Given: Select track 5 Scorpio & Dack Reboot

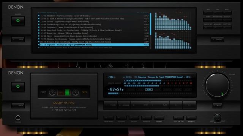Looking at the screenshot, I should 93,27.
